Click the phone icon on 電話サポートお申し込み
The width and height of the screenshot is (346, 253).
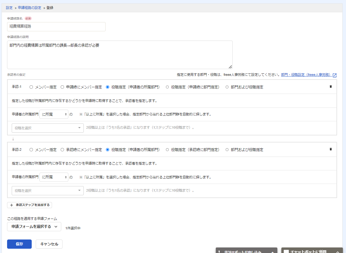coord(219,252)
